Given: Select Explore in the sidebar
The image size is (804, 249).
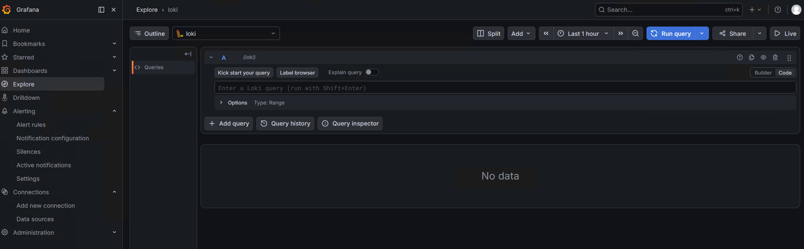Looking at the screenshot, I should tap(52, 84).
